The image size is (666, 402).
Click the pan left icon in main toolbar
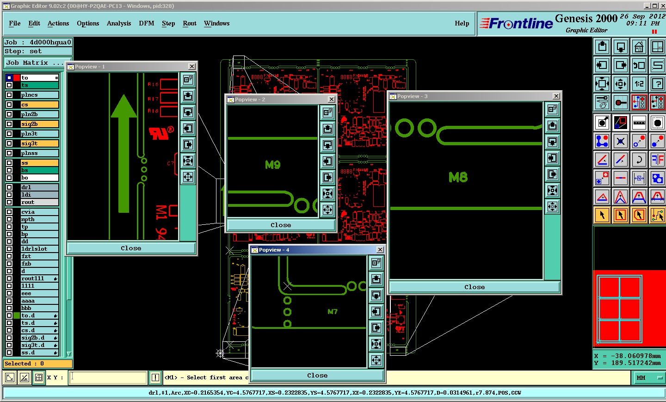pyautogui.click(x=602, y=65)
